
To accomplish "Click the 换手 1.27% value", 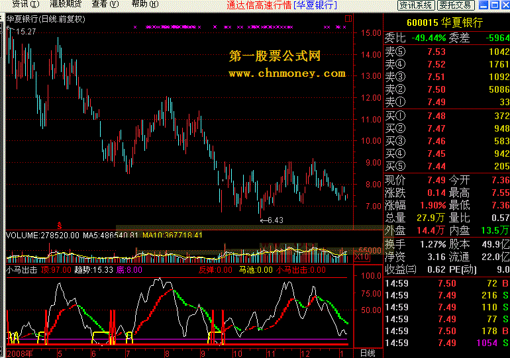I will pyautogui.click(x=433, y=244).
